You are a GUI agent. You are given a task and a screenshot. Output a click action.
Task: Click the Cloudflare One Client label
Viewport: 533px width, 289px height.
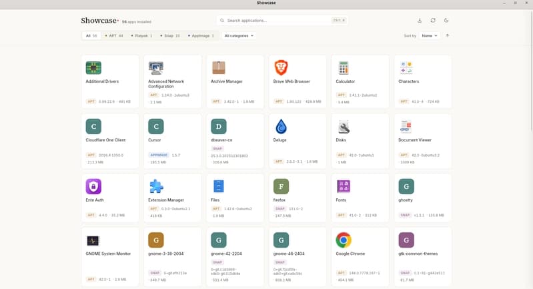click(x=105, y=140)
